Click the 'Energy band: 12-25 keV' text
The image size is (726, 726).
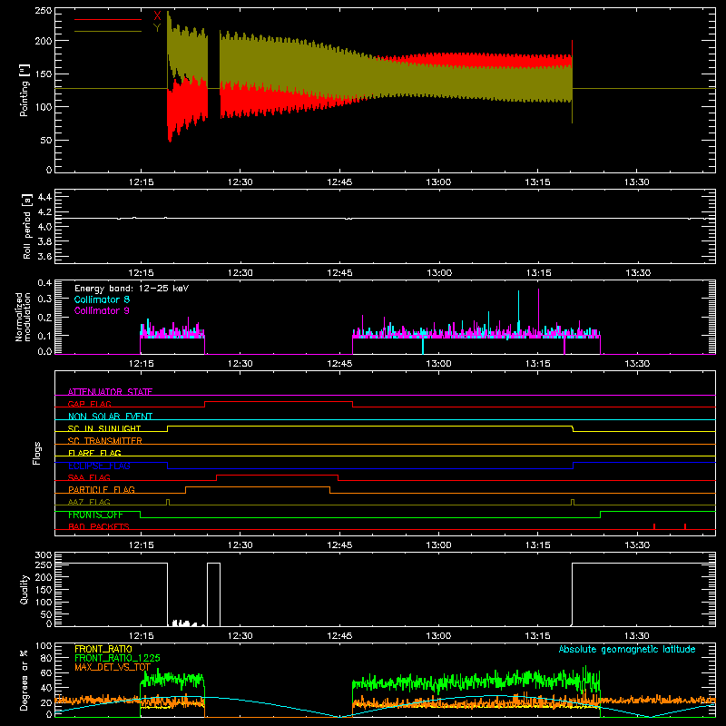(x=132, y=289)
